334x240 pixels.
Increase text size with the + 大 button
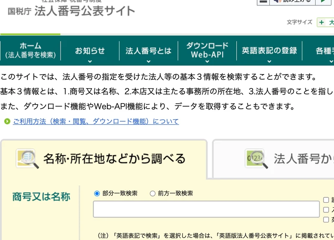coord(326,22)
